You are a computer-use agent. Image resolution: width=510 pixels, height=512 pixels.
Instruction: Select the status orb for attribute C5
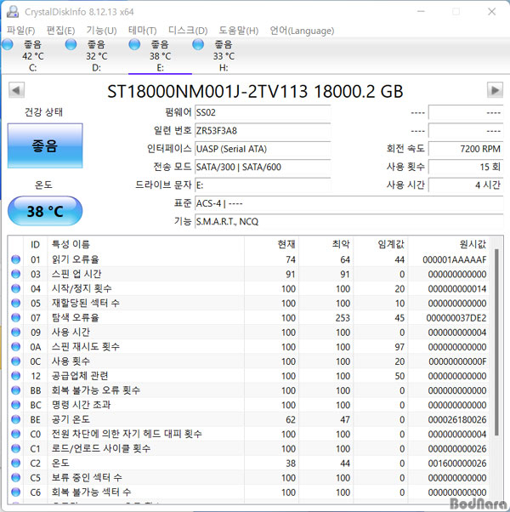(x=15, y=477)
